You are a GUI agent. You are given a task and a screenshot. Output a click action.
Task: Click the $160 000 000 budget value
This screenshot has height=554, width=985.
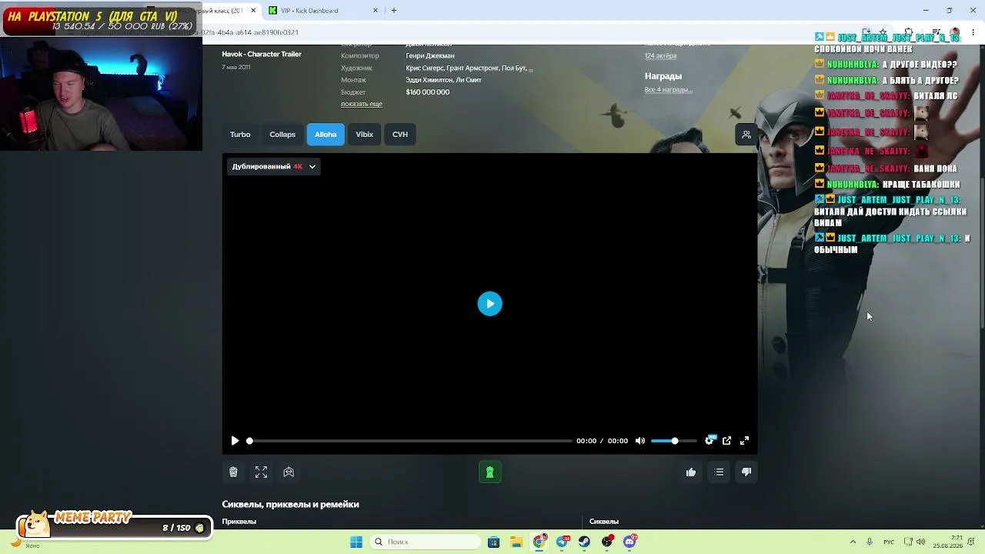tap(428, 92)
